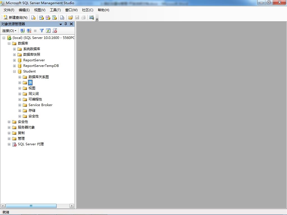Click the Disconnect server icon
Viewport: 287px width, 215px height.
29,31
